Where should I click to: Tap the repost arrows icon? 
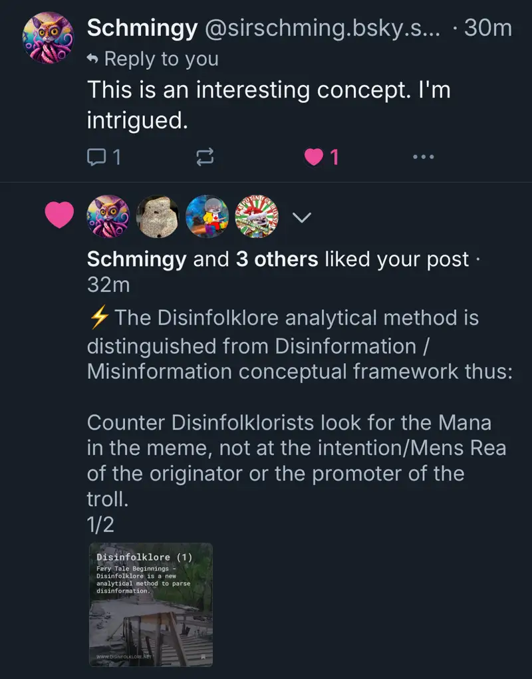(x=204, y=157)
